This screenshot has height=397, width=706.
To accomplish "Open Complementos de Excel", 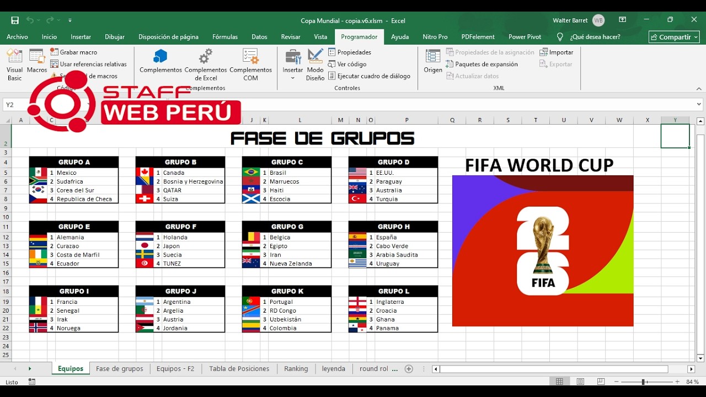I will pos(206,65).
